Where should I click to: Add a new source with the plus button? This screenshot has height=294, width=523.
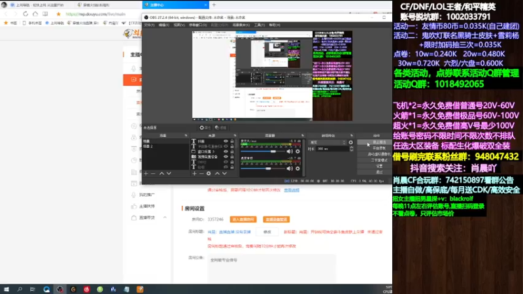point(194,173)
